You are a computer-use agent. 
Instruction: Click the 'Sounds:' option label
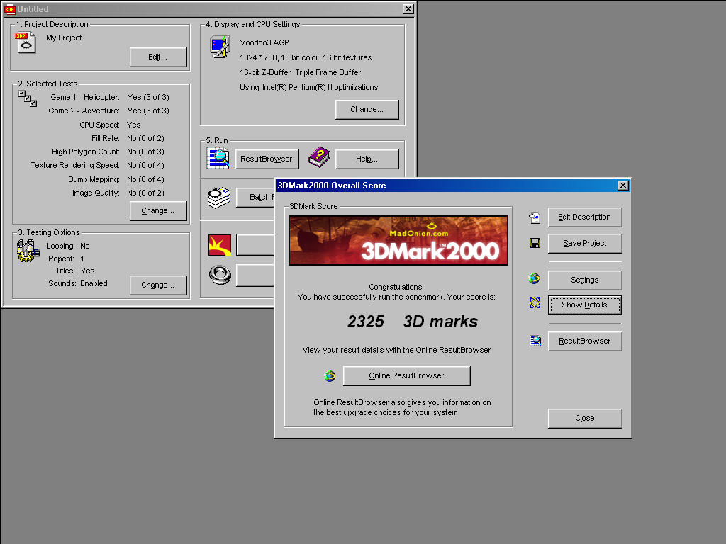(62, 283)
